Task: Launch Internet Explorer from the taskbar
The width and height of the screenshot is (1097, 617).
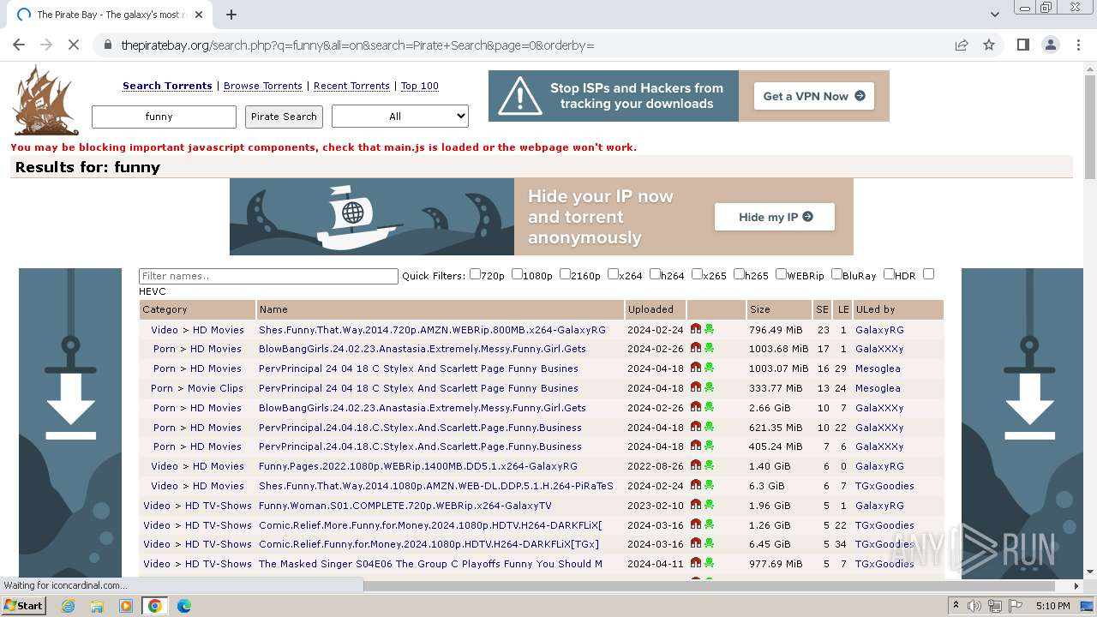Action: [68, 606]
